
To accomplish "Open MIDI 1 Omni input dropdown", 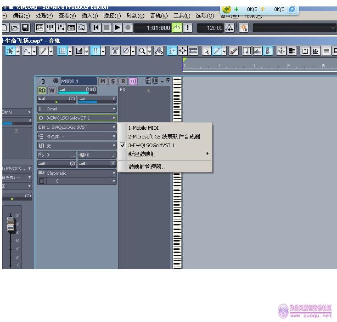I will click(77, 109).
